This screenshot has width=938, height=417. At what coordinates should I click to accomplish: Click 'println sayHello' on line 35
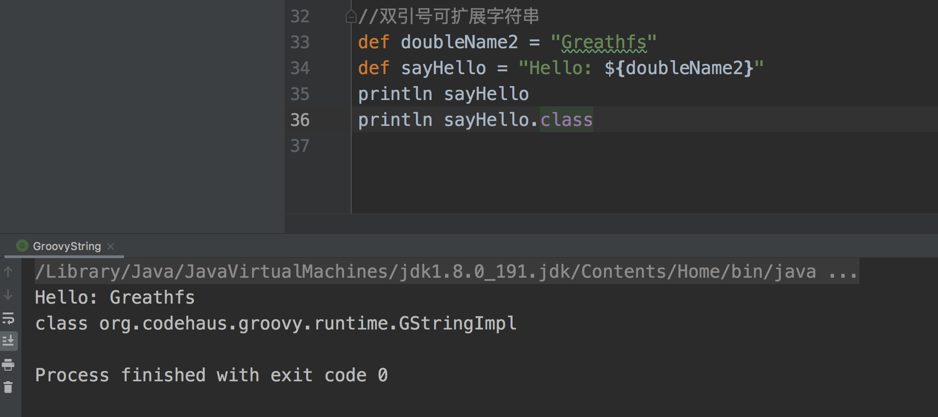click(x=443, y=94)
